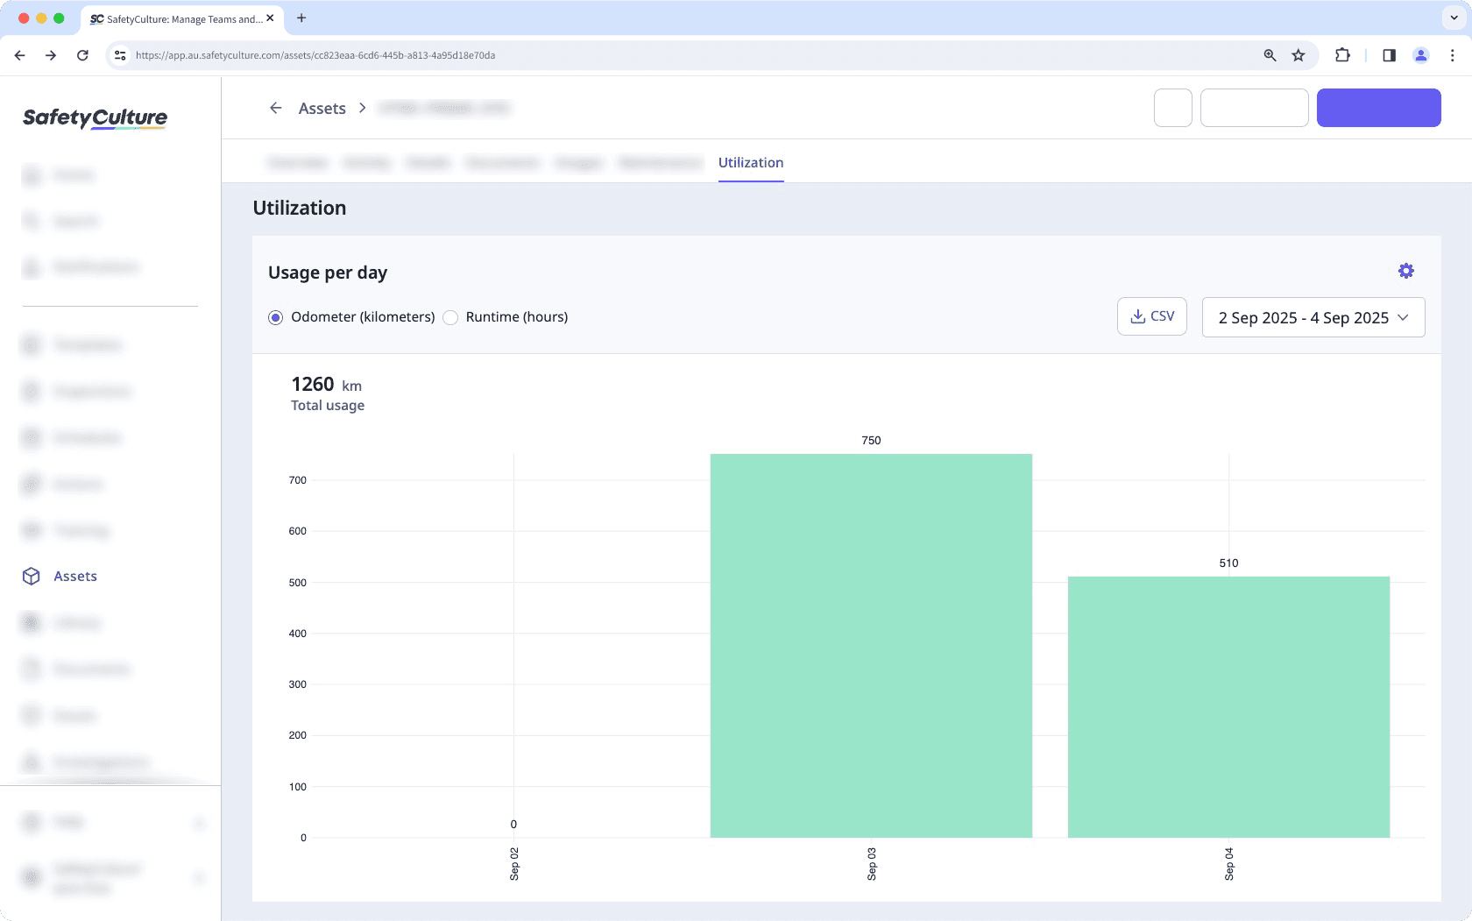Screen dimensions: 1472x921
Task: Click the Assets cube icon in sidebar
Action: 32,576
